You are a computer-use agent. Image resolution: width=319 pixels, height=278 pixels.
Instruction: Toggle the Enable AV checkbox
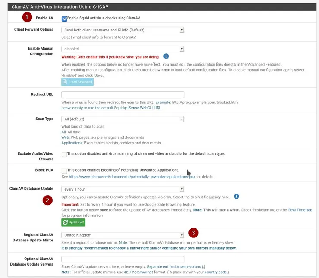point(64,19)
